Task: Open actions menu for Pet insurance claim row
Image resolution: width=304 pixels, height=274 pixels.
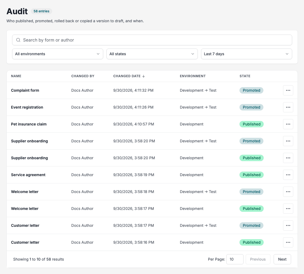Action: tap(288, 124)
